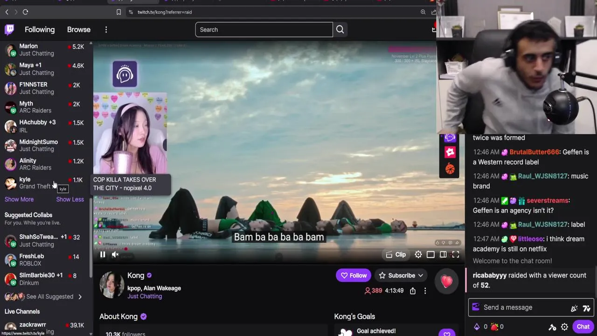The width and height of the screenshot is (597, 336).
Task: Open the 7TV emote menu icon
Action: 587,308
